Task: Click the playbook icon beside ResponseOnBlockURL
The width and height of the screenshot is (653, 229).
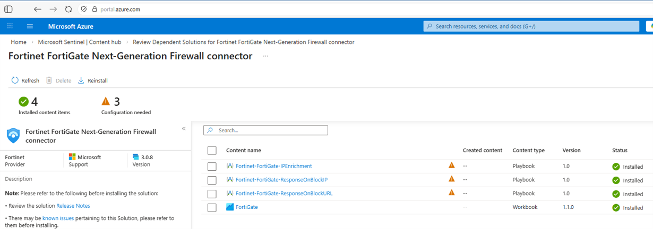Action: pyautogui.click(x=230, y=194)
